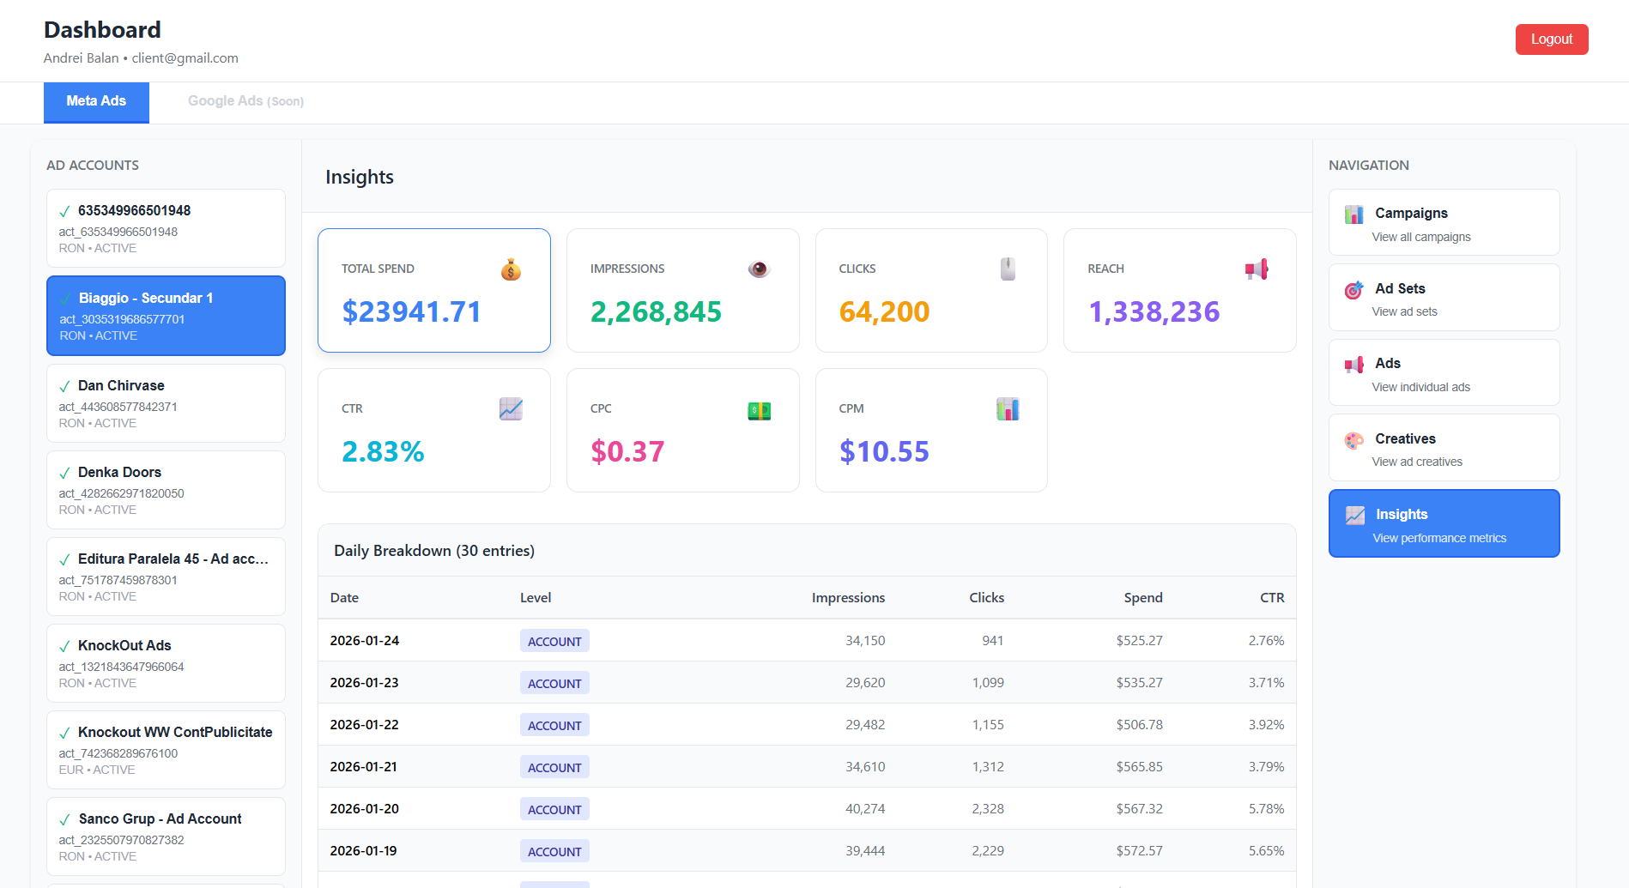Click the chart icon on CTR card
The image size is (1629, 888).
click(x=511, y=409)
